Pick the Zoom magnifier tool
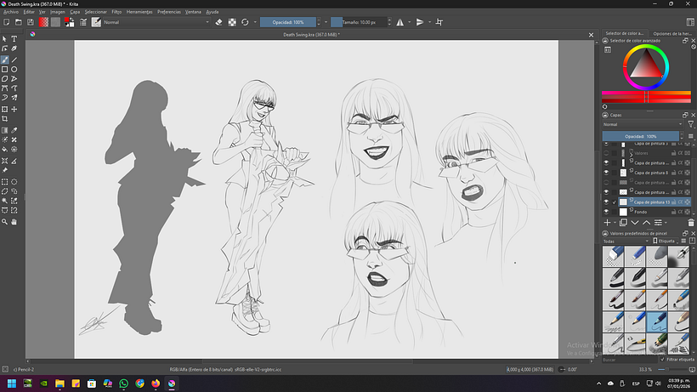 (5, 221)
